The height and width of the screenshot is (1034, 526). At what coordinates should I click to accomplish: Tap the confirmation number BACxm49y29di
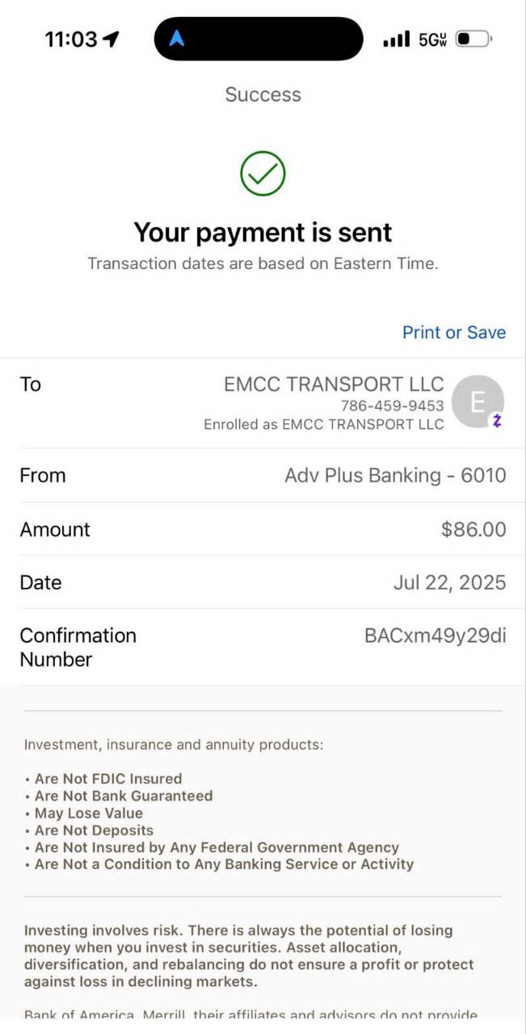point(435,636)
